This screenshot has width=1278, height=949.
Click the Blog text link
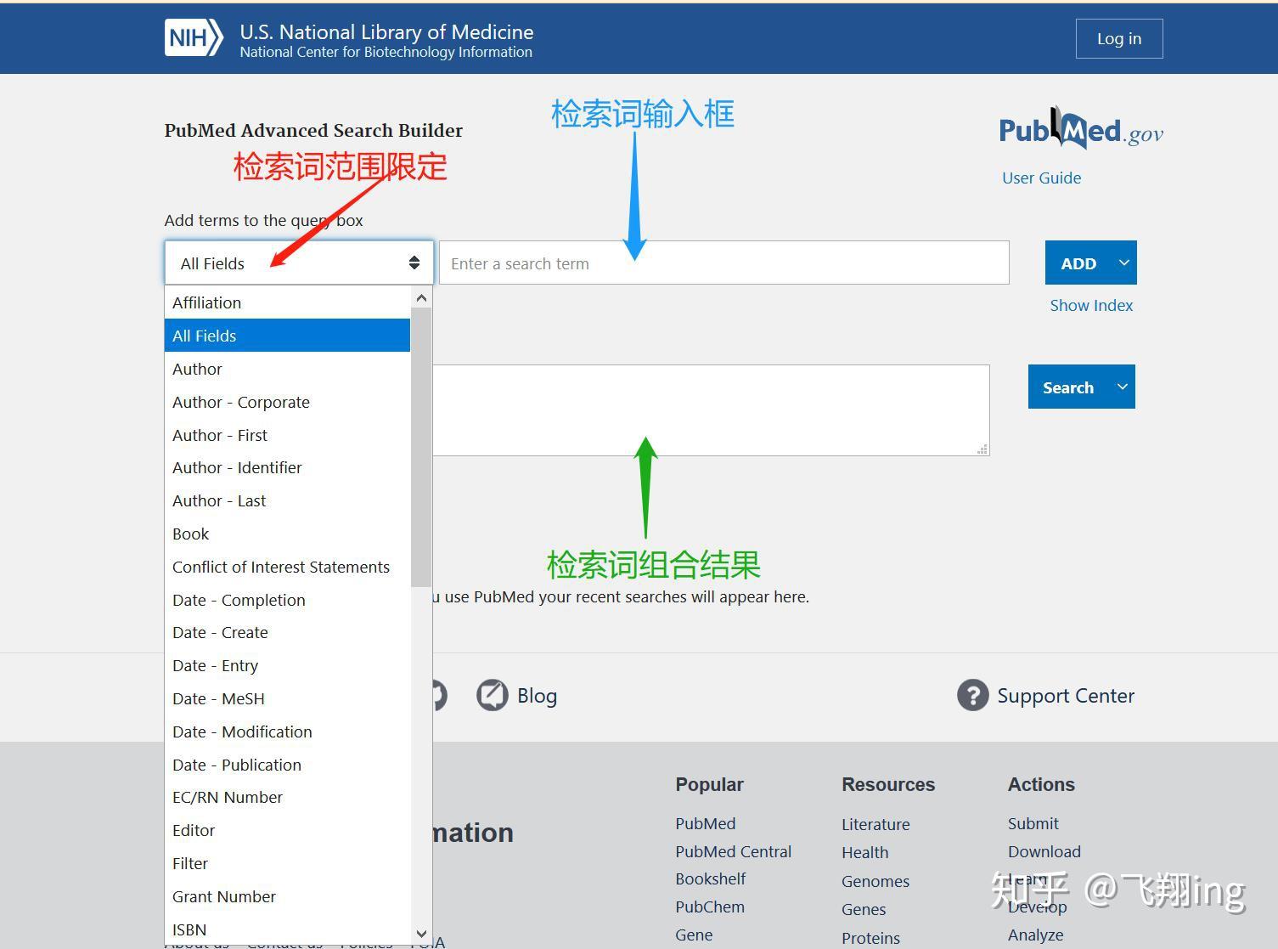tap(538, 696)
